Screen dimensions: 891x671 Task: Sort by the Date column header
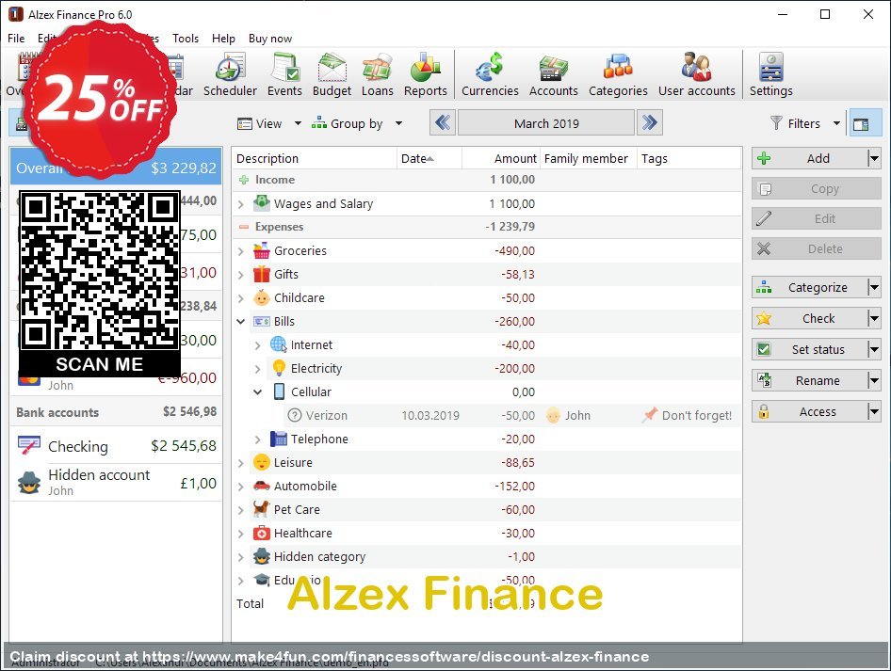point(429,158)
